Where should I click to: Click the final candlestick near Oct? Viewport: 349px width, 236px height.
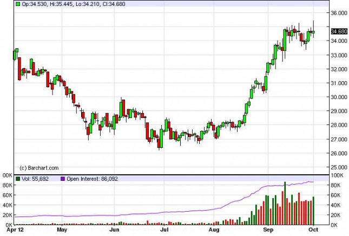(x=313, y=29)
